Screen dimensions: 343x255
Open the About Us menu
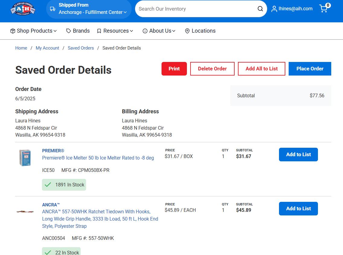tap(159, 31)
